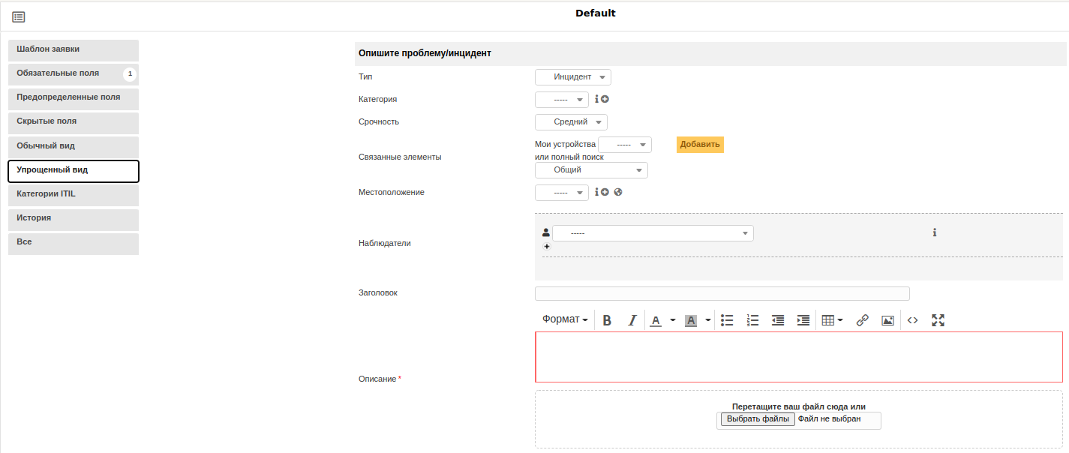The width and height of the screenshot is (1069, 453).
Task: Toggle bold formatting in the editor
Action: coord(607,320)
